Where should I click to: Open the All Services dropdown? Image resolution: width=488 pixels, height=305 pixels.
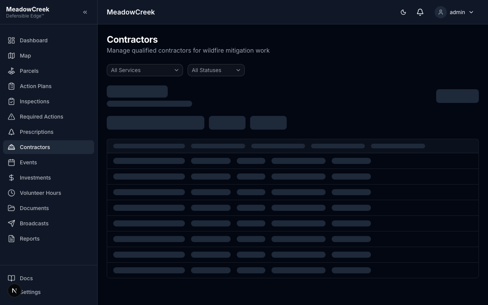pyautogui.click(x=145, y=70)
